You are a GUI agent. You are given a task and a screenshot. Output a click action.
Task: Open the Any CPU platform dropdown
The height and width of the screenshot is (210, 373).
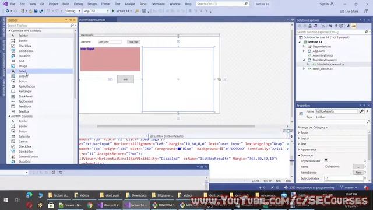coord(96,11)
